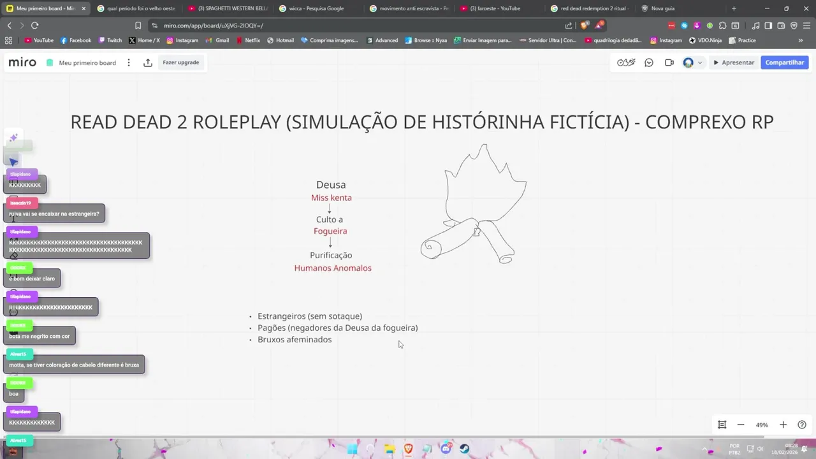Screen dimensions: 816x459
Task: Open the browser hamburger main menu
Action: click(806, 25)
